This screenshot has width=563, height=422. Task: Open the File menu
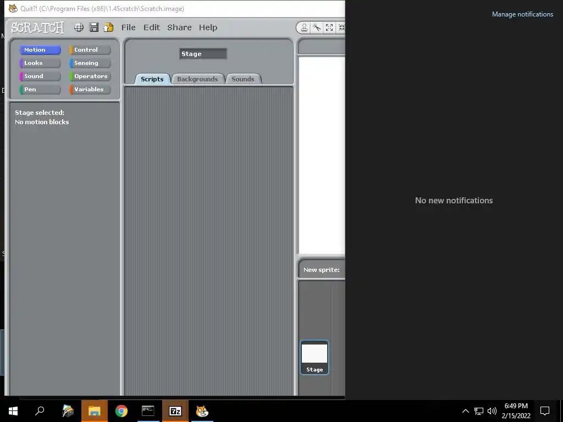coord(129,27)
